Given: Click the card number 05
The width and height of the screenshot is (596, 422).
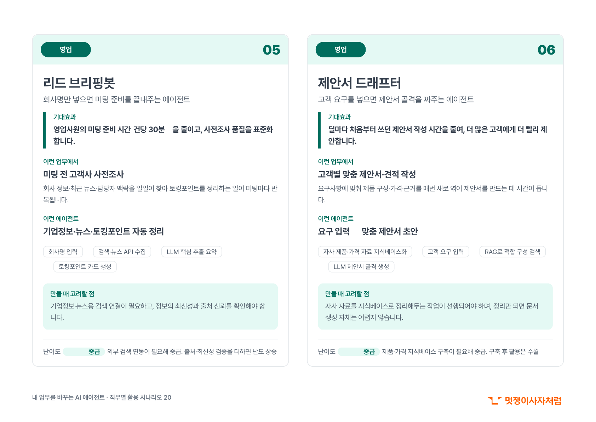Looking at the screenshot, I should pyautogui.click(x=271, y=50).
